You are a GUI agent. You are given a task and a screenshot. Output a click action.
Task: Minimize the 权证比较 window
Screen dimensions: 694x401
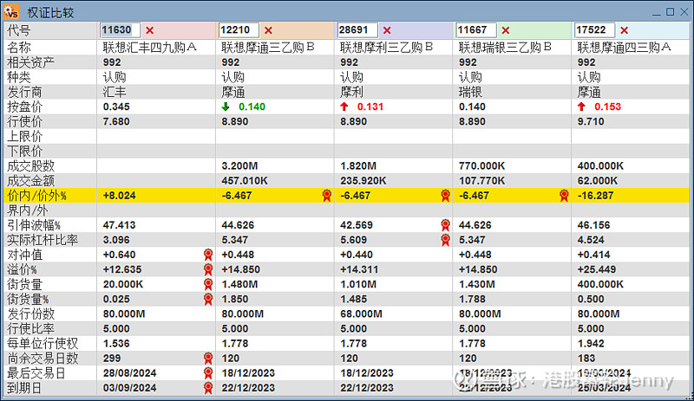pyautogui.click(x=657, y=13)
